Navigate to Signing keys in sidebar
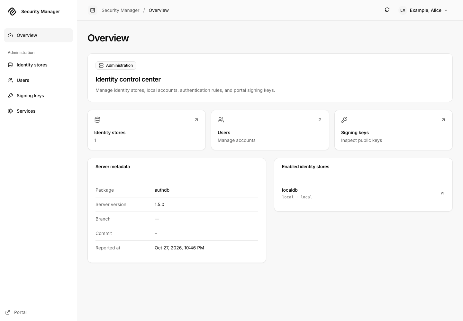The image size is (463, 321). (x=38, y=96)
